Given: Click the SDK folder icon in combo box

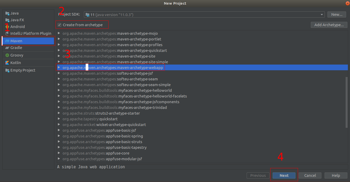Looking at the screenshot, I should tap(88, 15).
